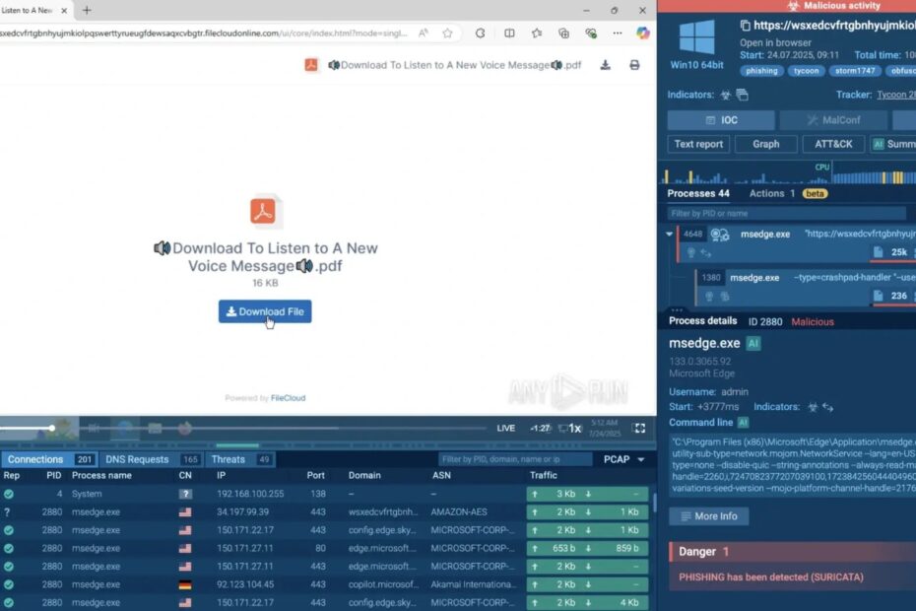The width and height of the screenshot is (916, 611).
Task: Click the More Info button
Action: [x=708, y=516]
